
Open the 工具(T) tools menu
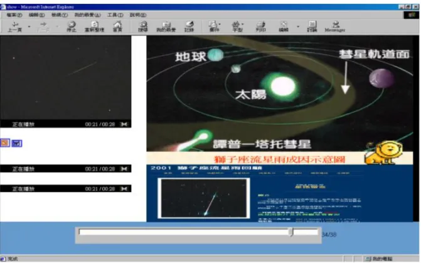pos(115,15)
